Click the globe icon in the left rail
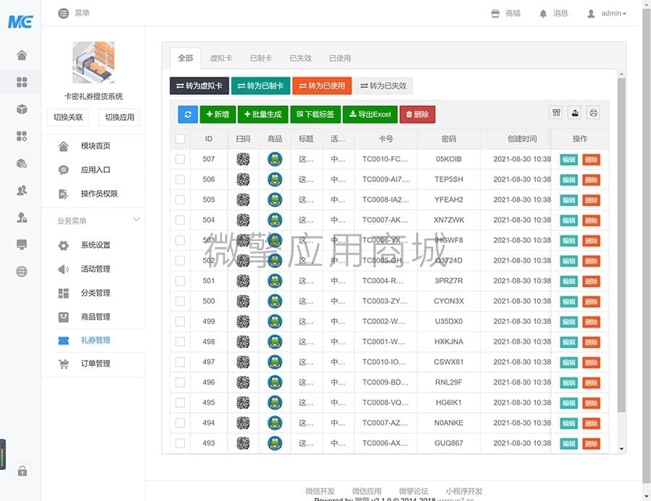The height and width of the screenshot is (501, 651). (22, 271)
